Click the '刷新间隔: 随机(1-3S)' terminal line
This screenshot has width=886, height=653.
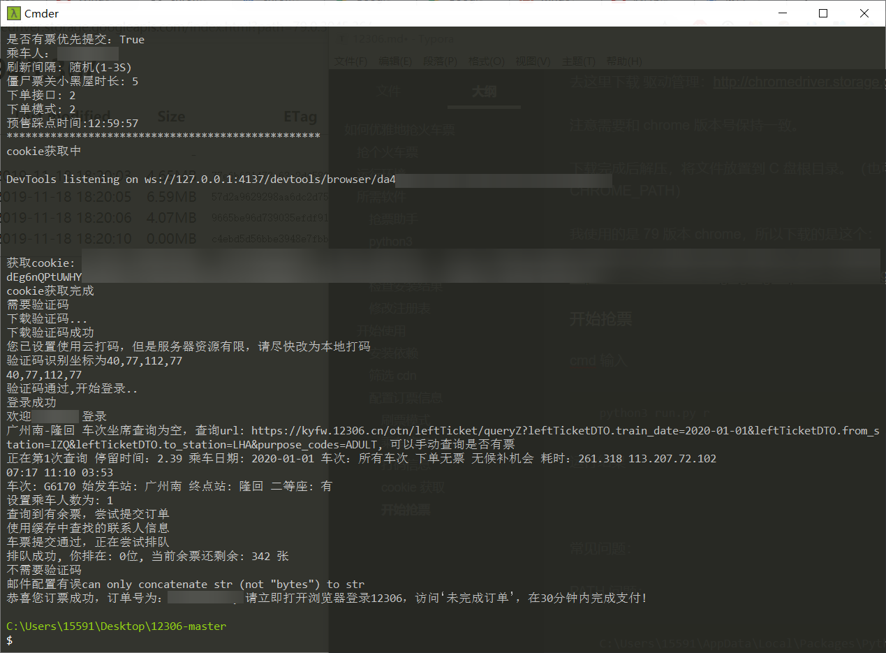pos(69,68)
